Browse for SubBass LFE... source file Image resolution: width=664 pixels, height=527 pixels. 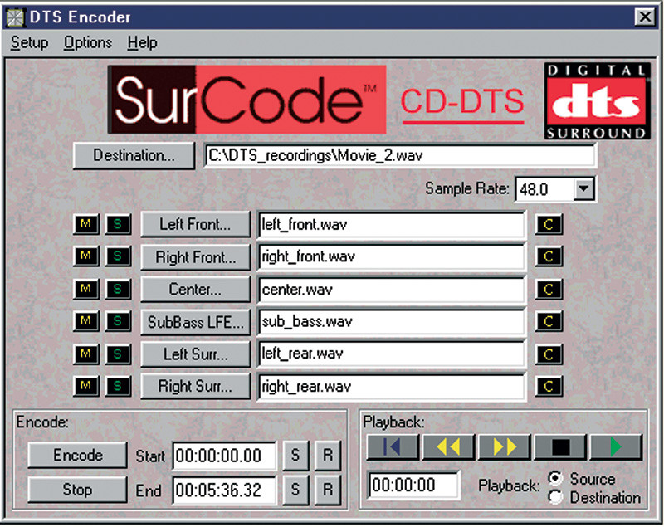point(195,322)
